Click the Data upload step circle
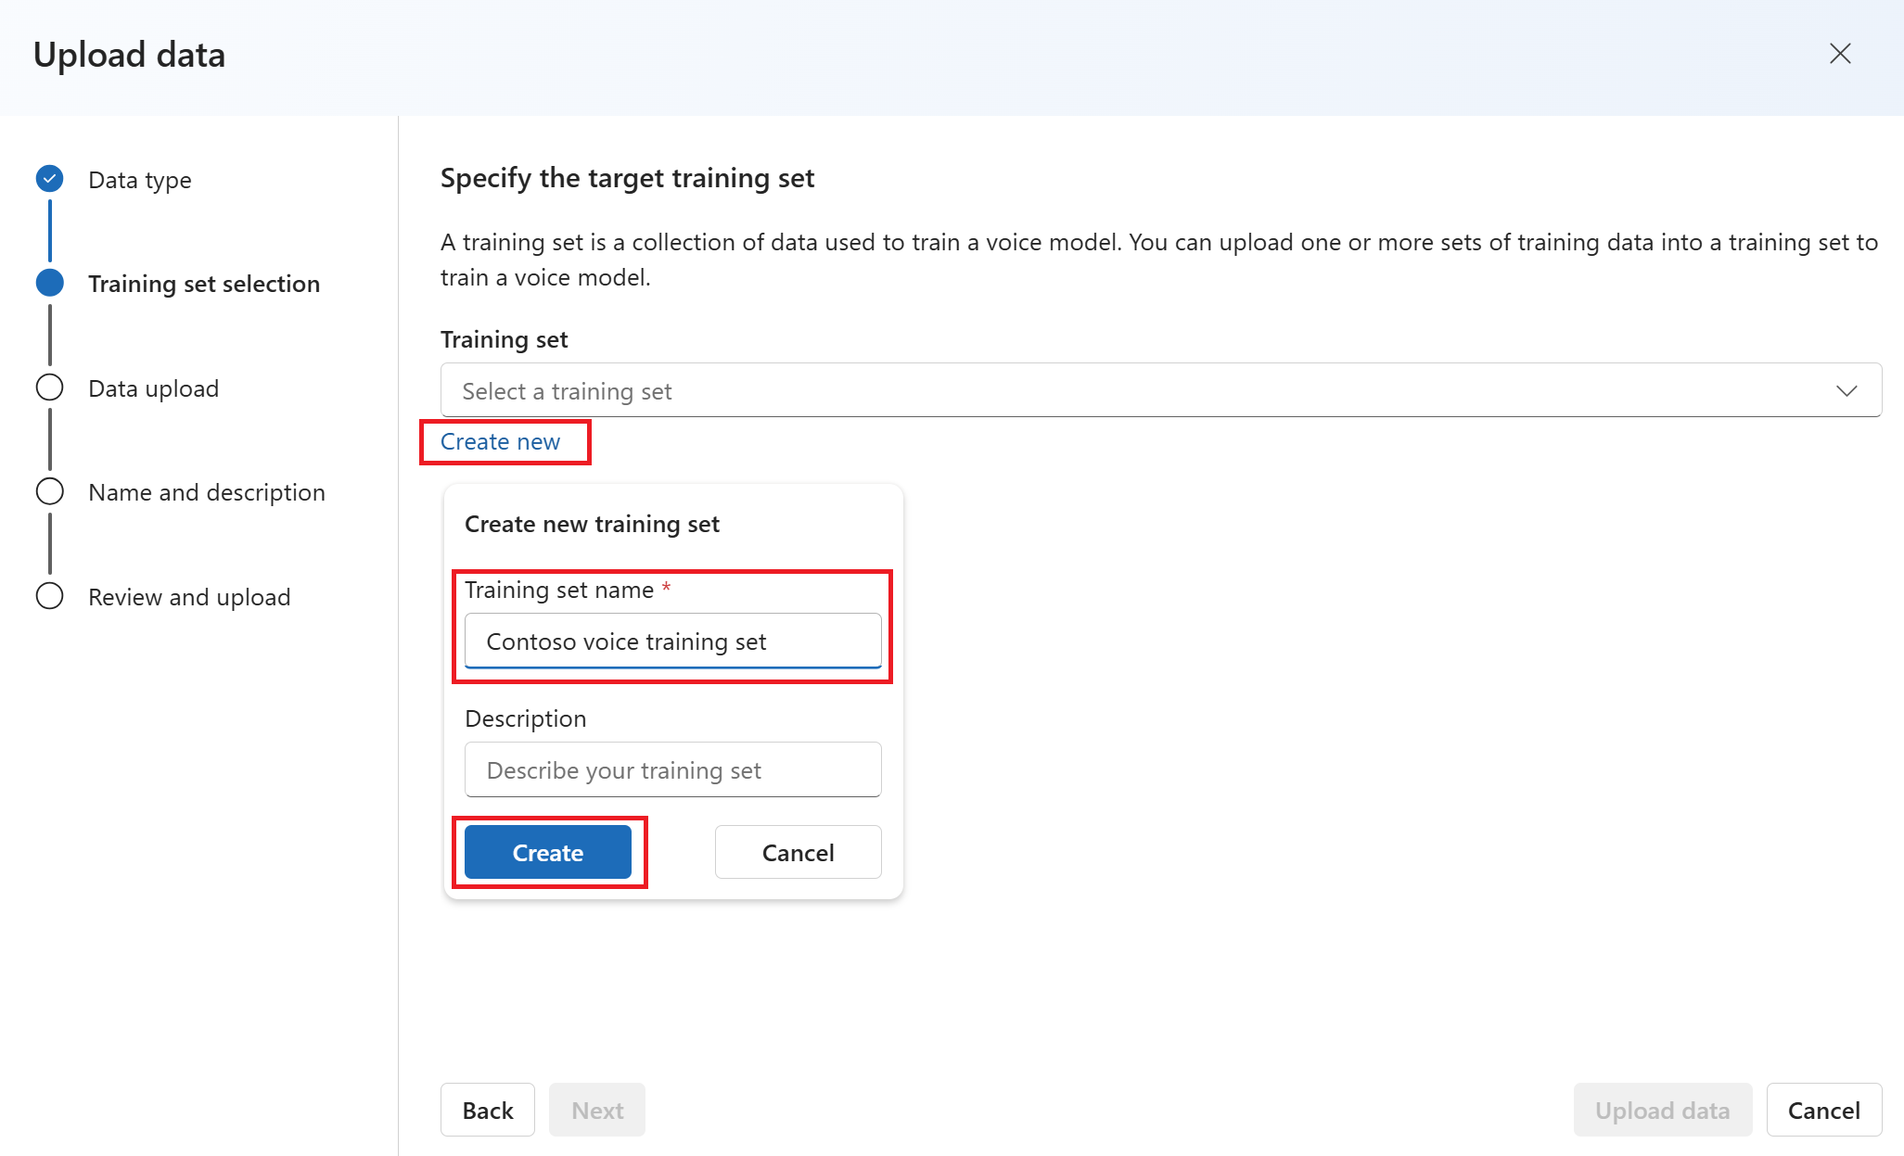Screen dimensions: 1904x1156 (x=50, y=387)
